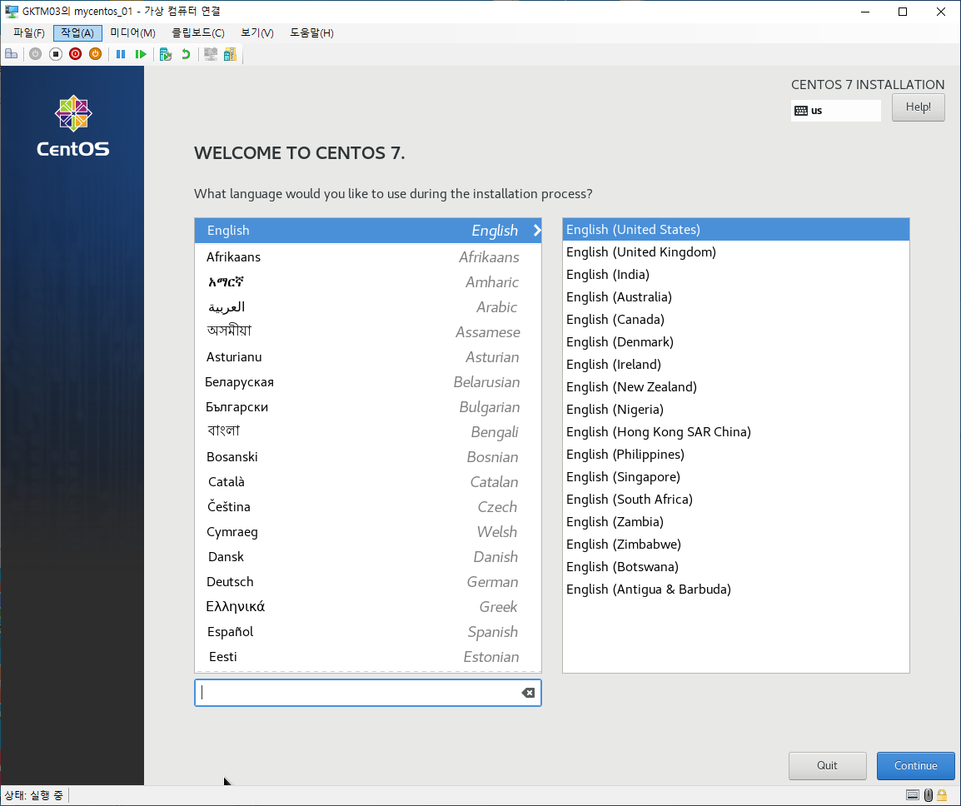The width and height of the screenshot is (961, 806).
Task: Select Cymraeg (Welsh) language
Action: (368, 531)
